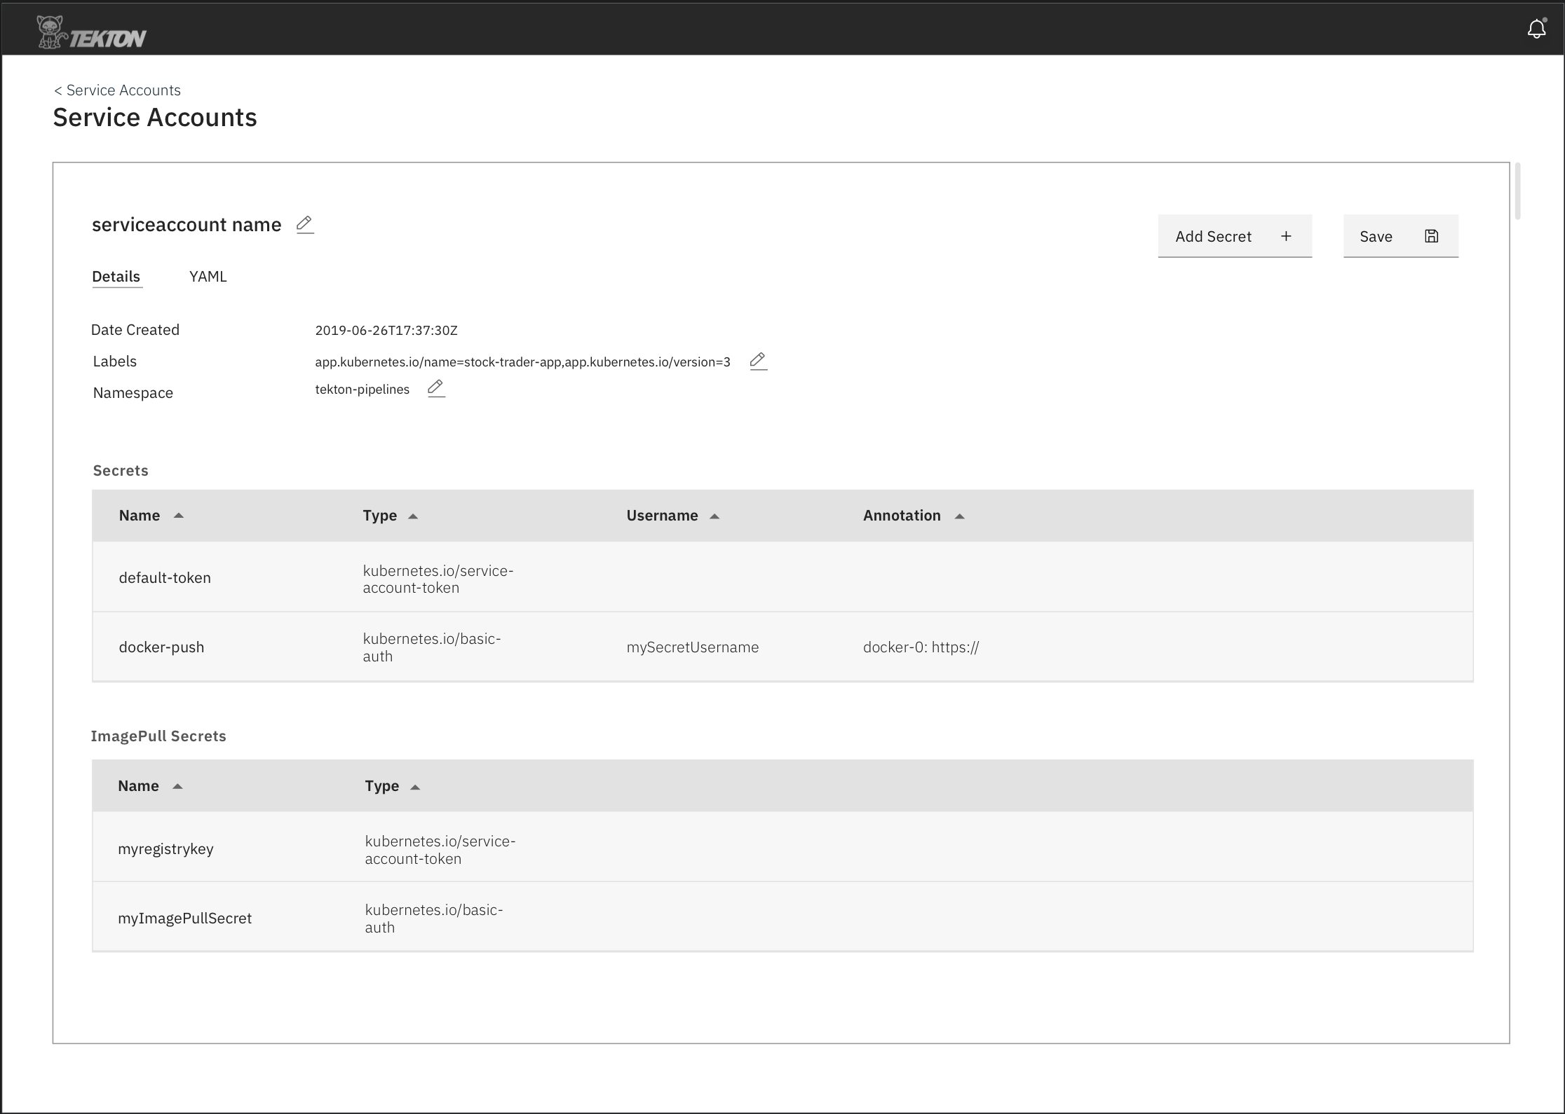Toggle sorting on ImagePull Secrets Type column

416,786
